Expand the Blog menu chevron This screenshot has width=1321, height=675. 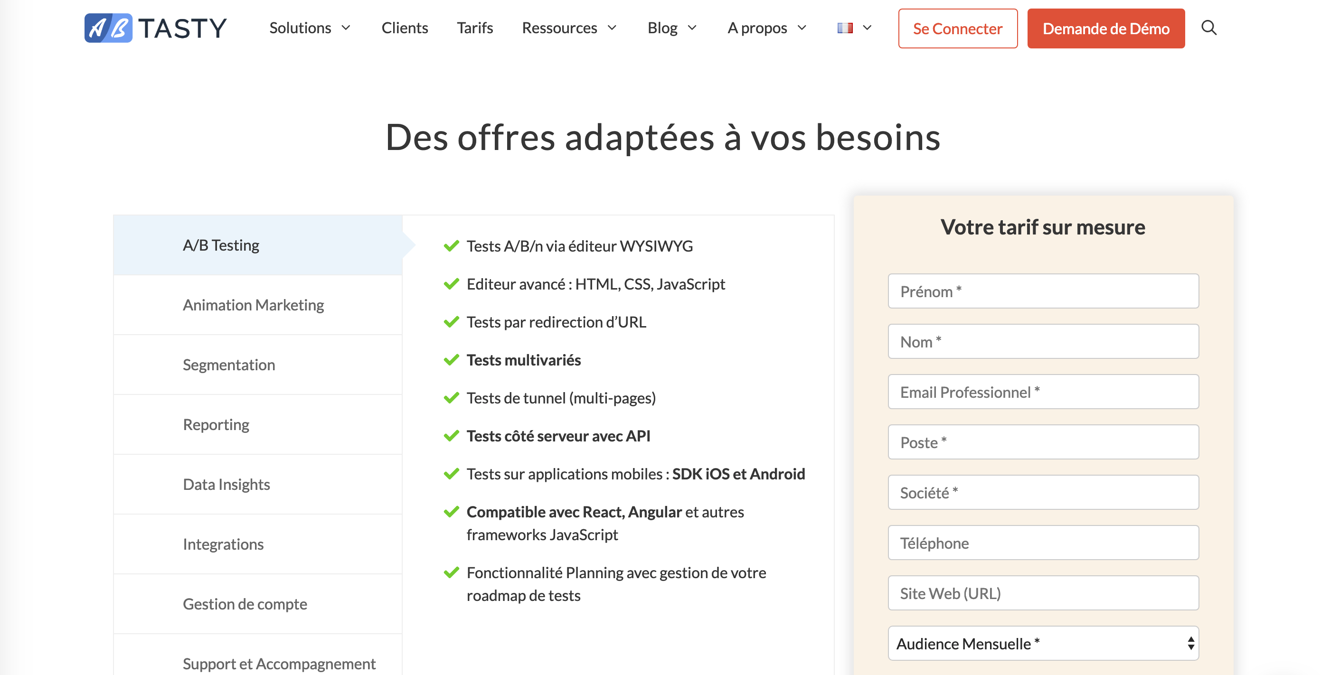coord(692,28)
